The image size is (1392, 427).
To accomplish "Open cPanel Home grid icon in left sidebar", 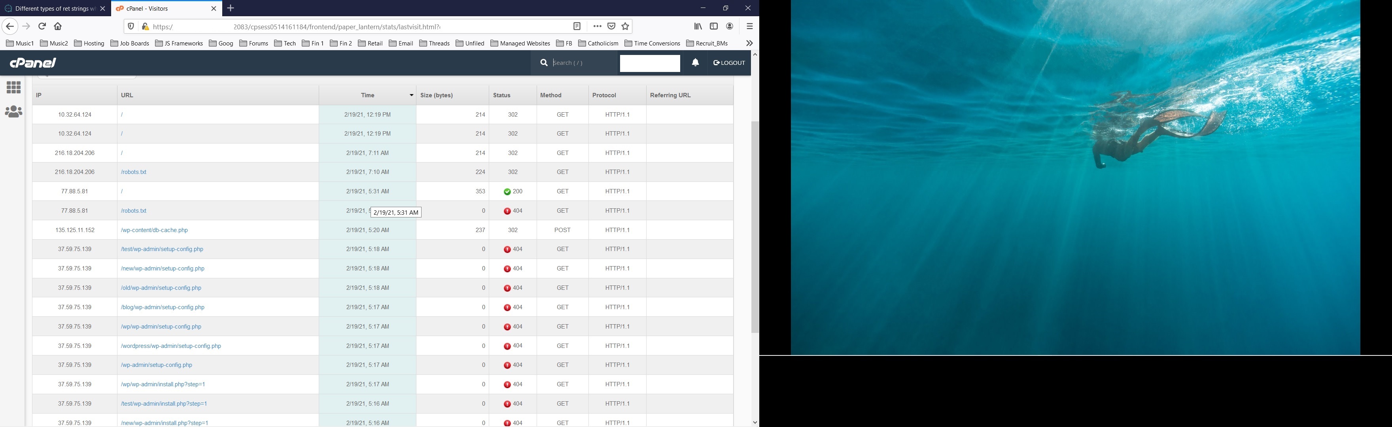I will pos(13,87).
